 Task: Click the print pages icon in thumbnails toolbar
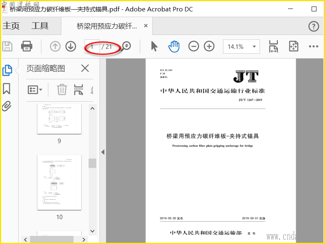[x=78, y=89]
